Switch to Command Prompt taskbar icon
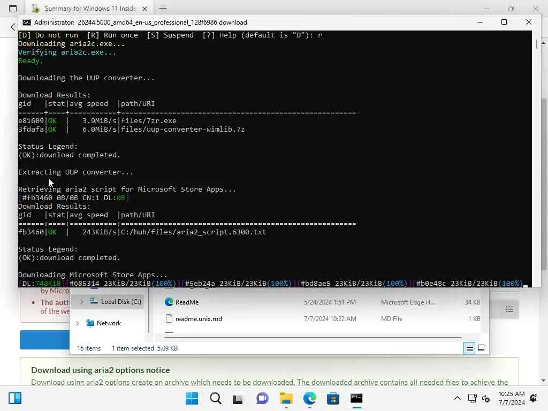548x411 pixels. (356, 398)
